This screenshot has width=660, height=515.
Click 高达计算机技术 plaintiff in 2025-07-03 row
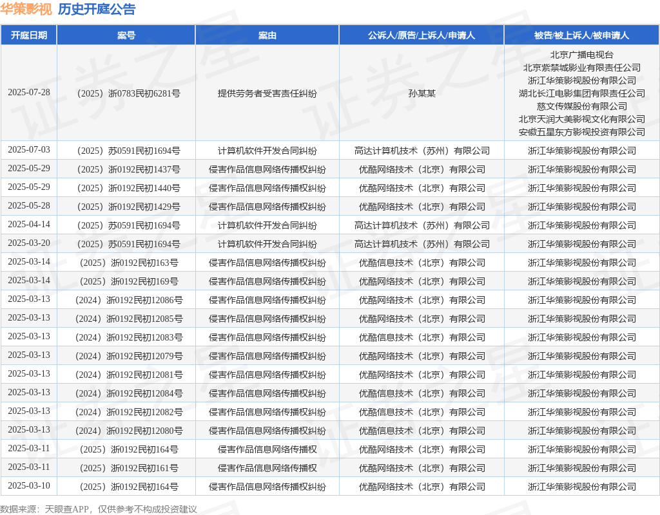point(422,151)
